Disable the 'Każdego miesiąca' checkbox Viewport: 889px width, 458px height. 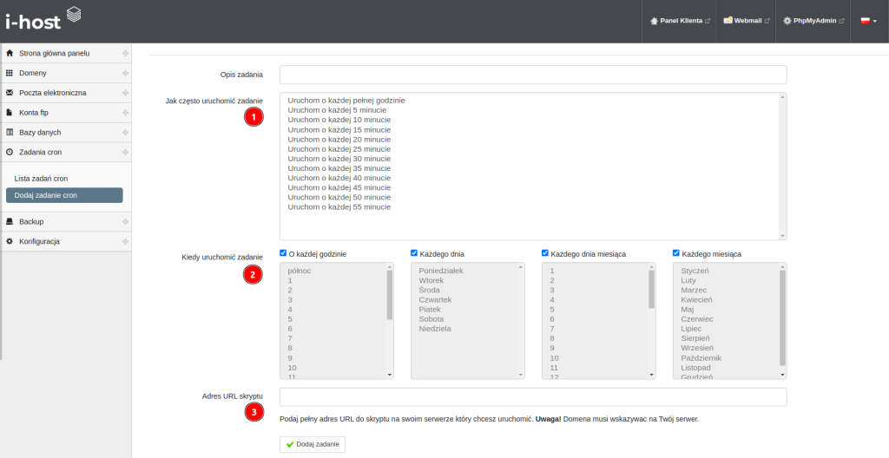tap(677, 253)
